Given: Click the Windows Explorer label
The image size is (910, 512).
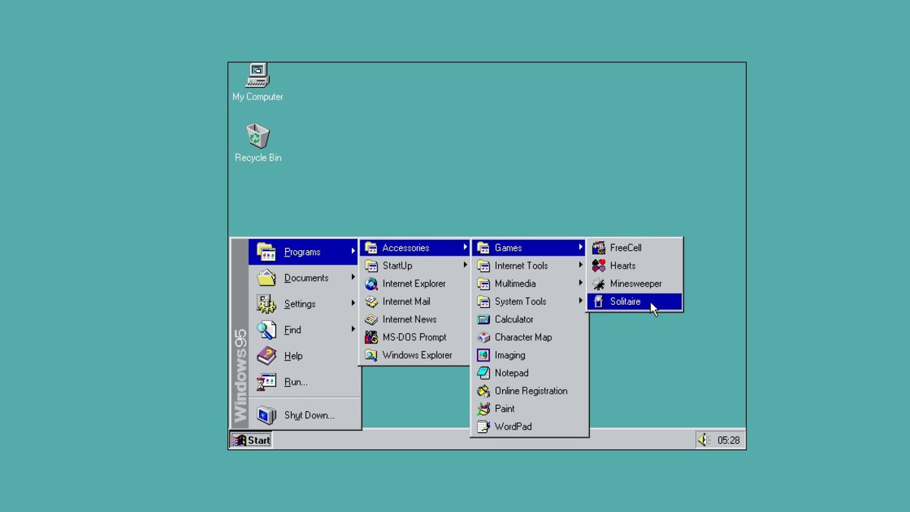Looking at the screenshot, I should click(x=417, y=355).
